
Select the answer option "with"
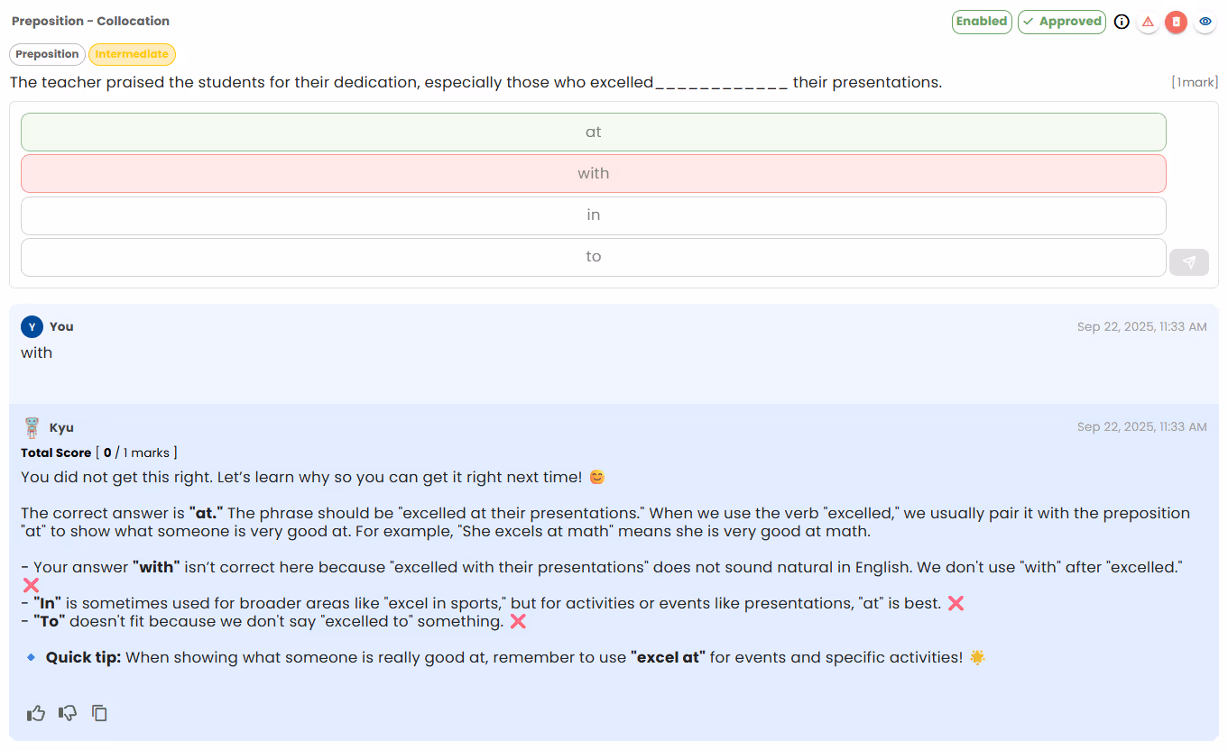[594, 173]
